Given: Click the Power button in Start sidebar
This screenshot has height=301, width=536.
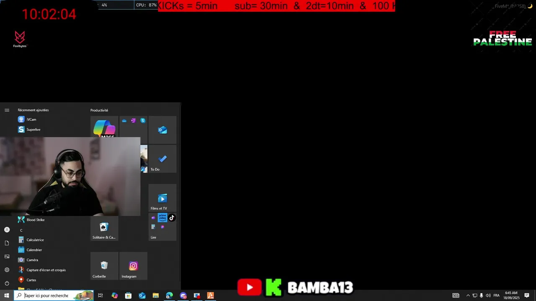Looking at the screenshot, I should tap(7, 283).
